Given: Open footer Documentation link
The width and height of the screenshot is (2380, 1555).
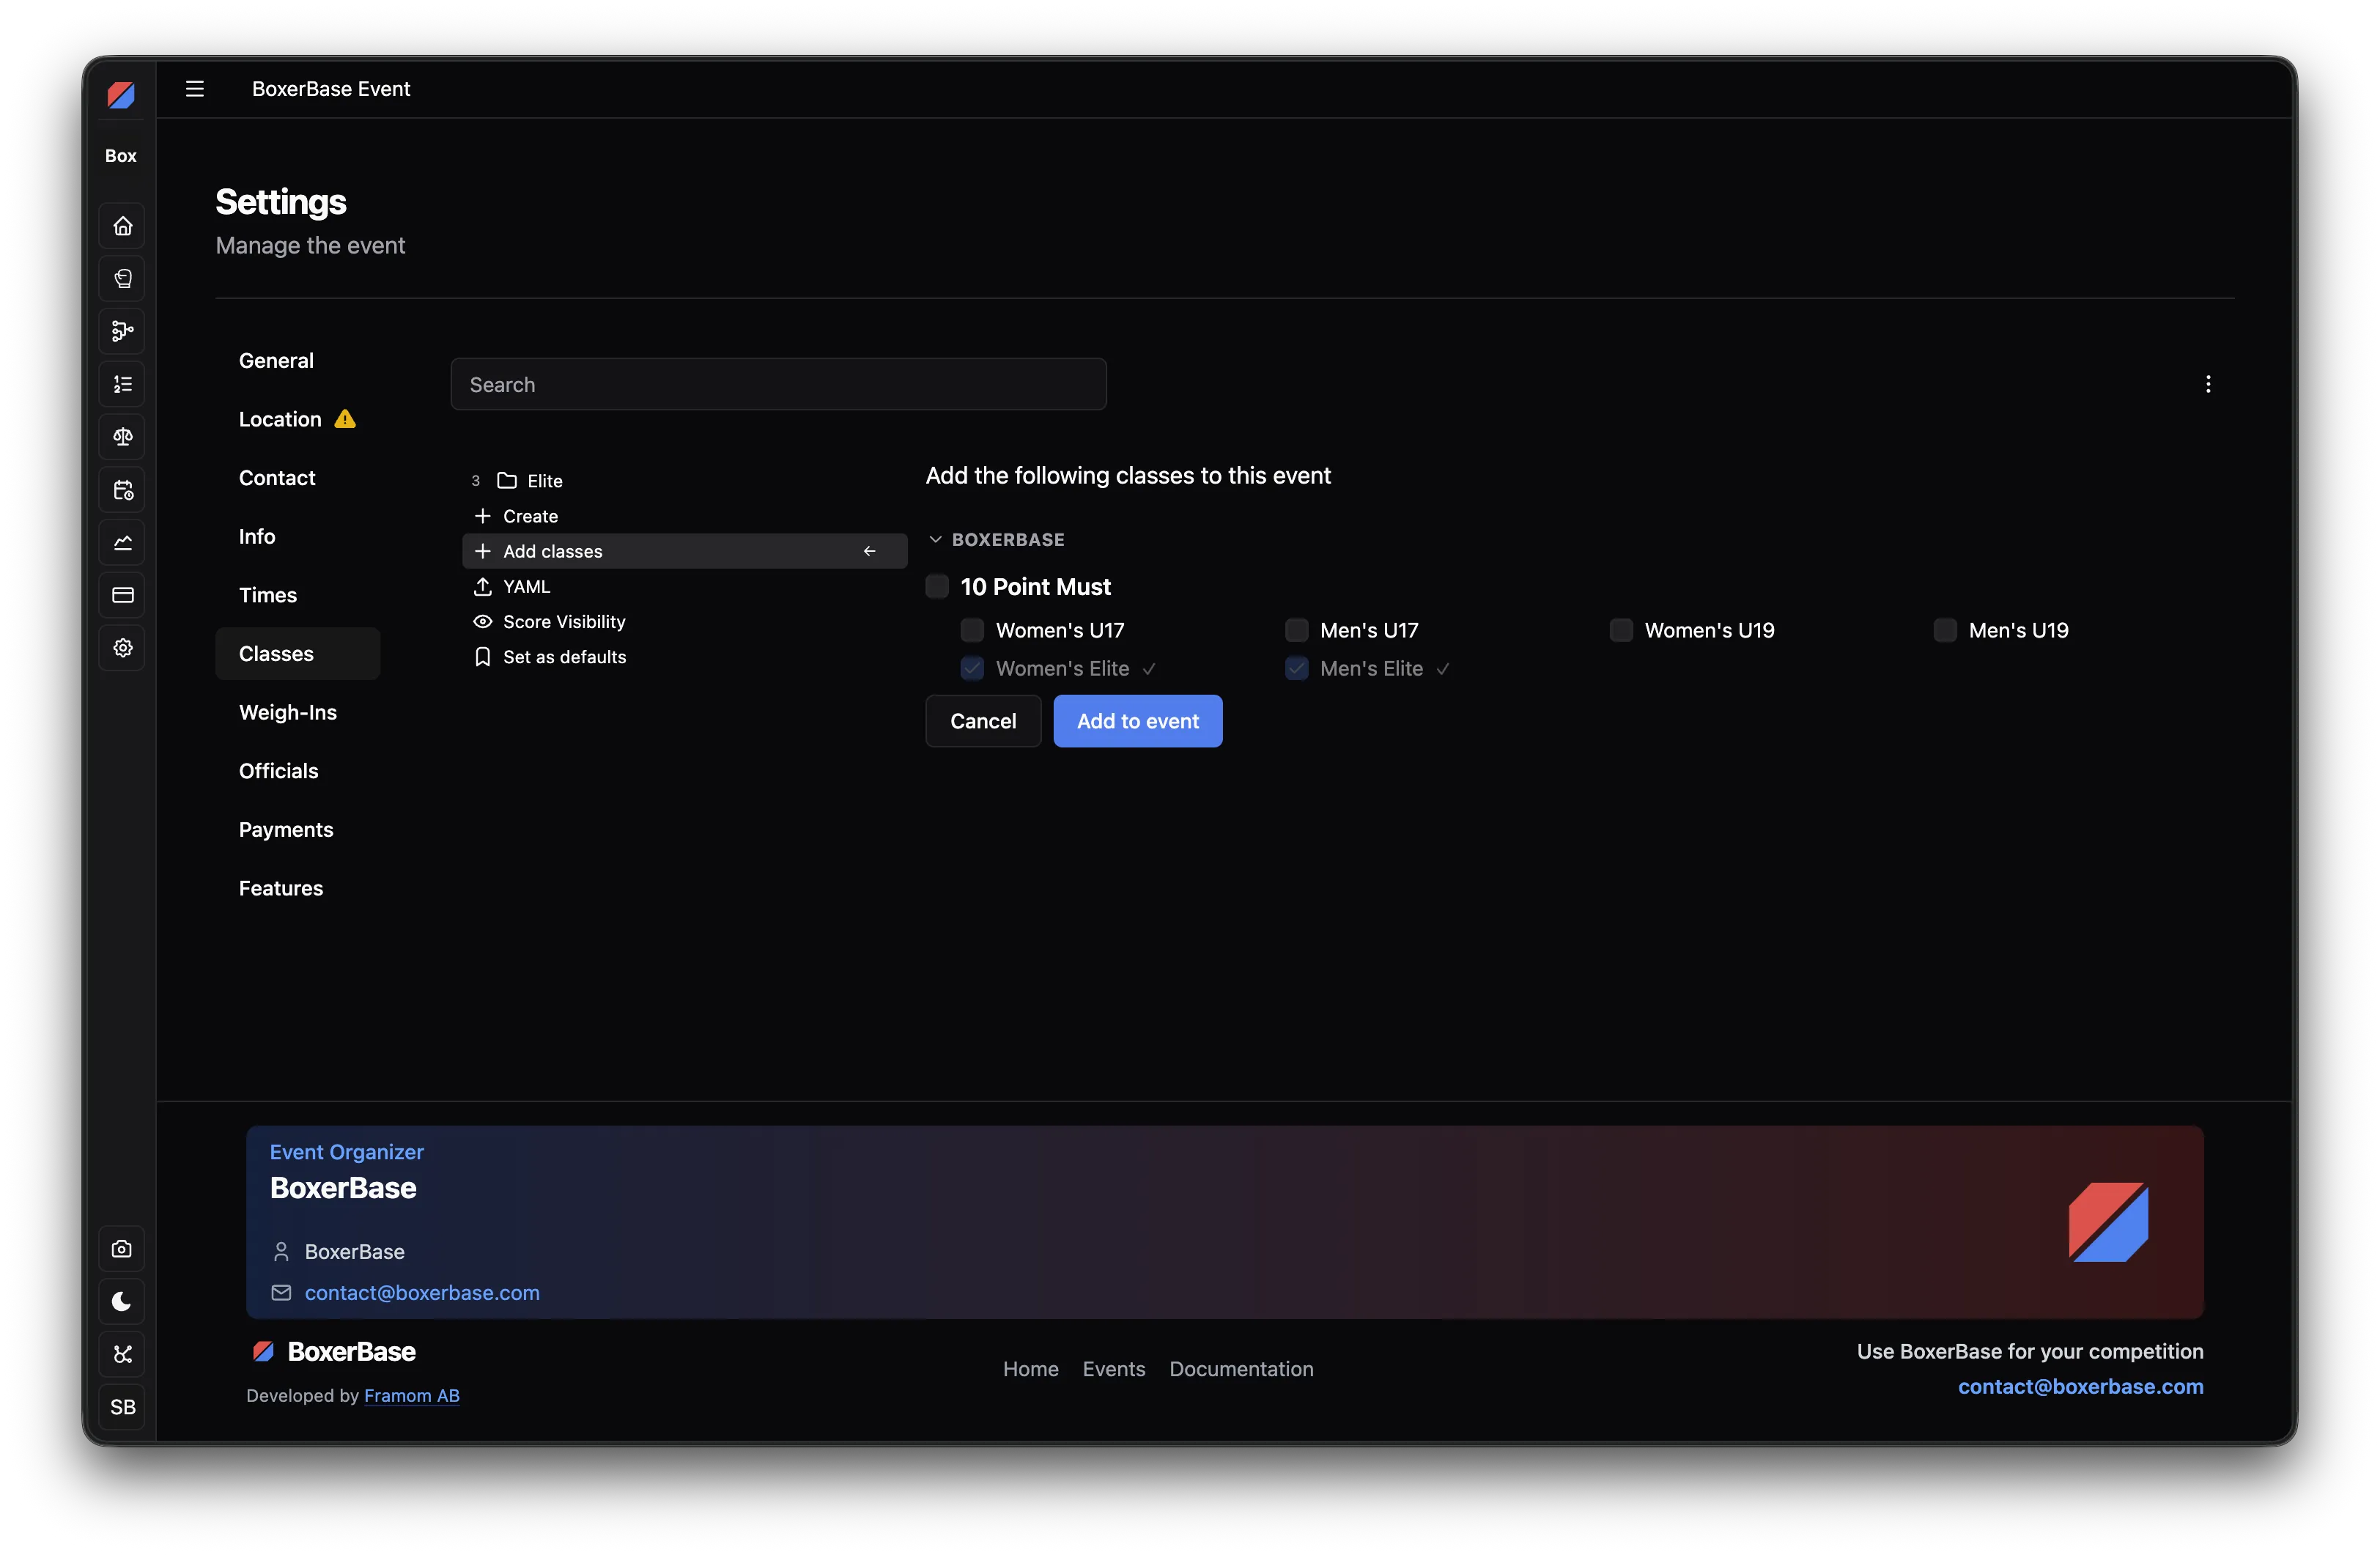Looking at the screenshot, I should [x=1241, y=1369].
